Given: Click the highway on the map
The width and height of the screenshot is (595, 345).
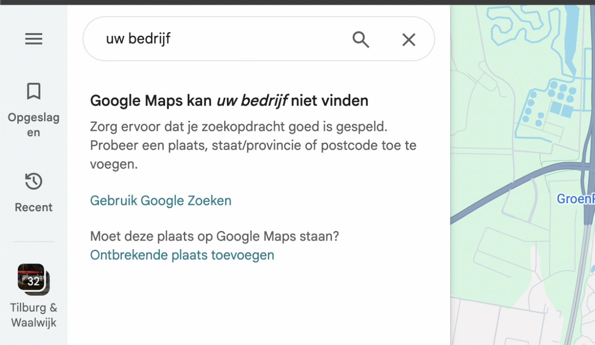Looking at the screenshot, I should coord(523,182).
